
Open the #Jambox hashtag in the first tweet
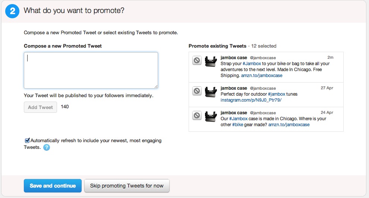252,64
